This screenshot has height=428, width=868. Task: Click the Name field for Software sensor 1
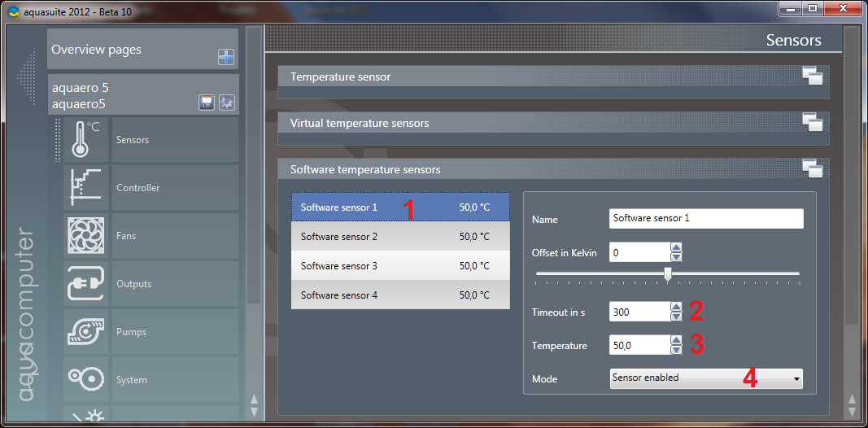705,218
